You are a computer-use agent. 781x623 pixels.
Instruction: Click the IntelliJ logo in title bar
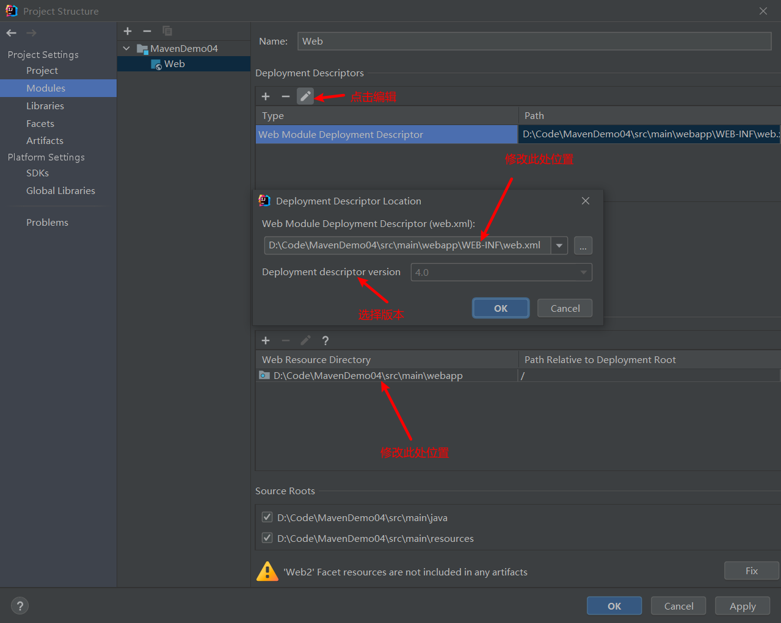tap(12, 10)
